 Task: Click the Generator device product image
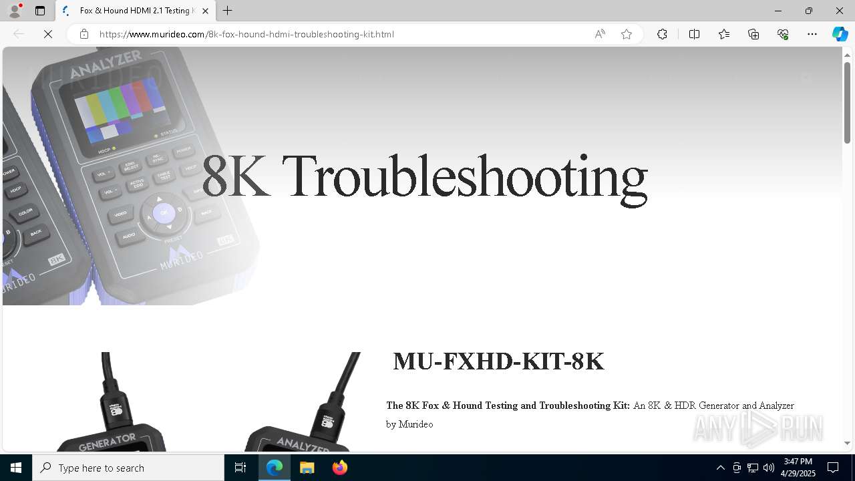tap(110, 402)
